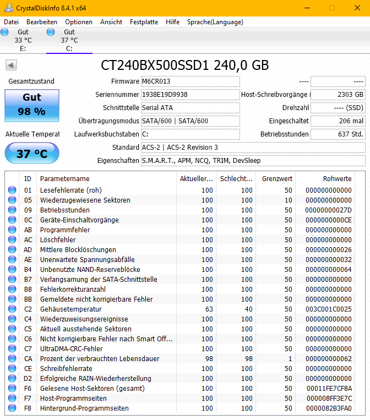Viewport: 370px width, 420px height.
Task: Click status orb for Erfolgreiche RAIN-Wiederherstellung
Action: [x=12, y=378]
